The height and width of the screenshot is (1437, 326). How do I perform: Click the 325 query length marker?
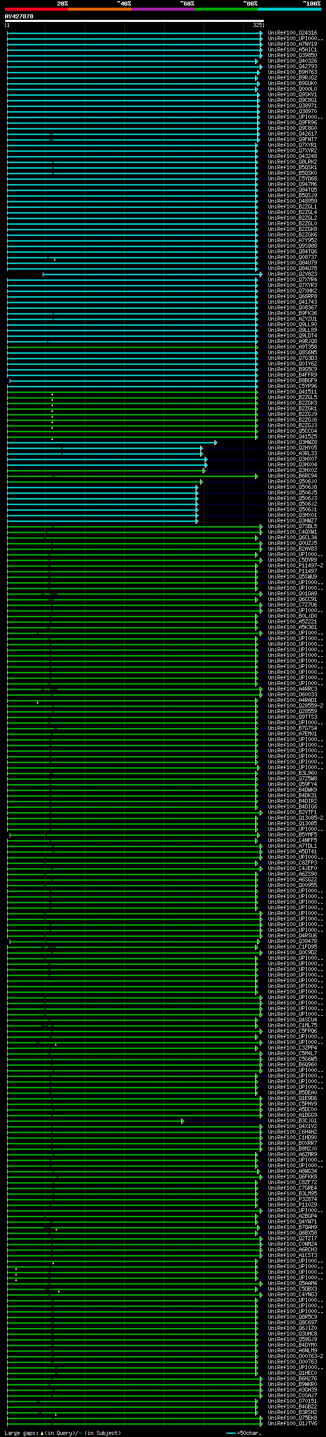[x=257, y=25]
